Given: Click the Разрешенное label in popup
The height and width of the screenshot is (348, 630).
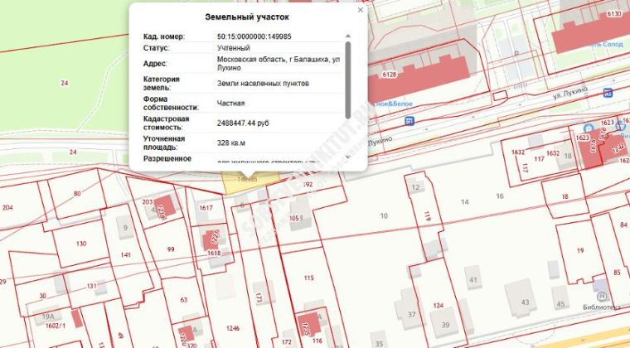Looking at the screenshot, I should (167, 158).
